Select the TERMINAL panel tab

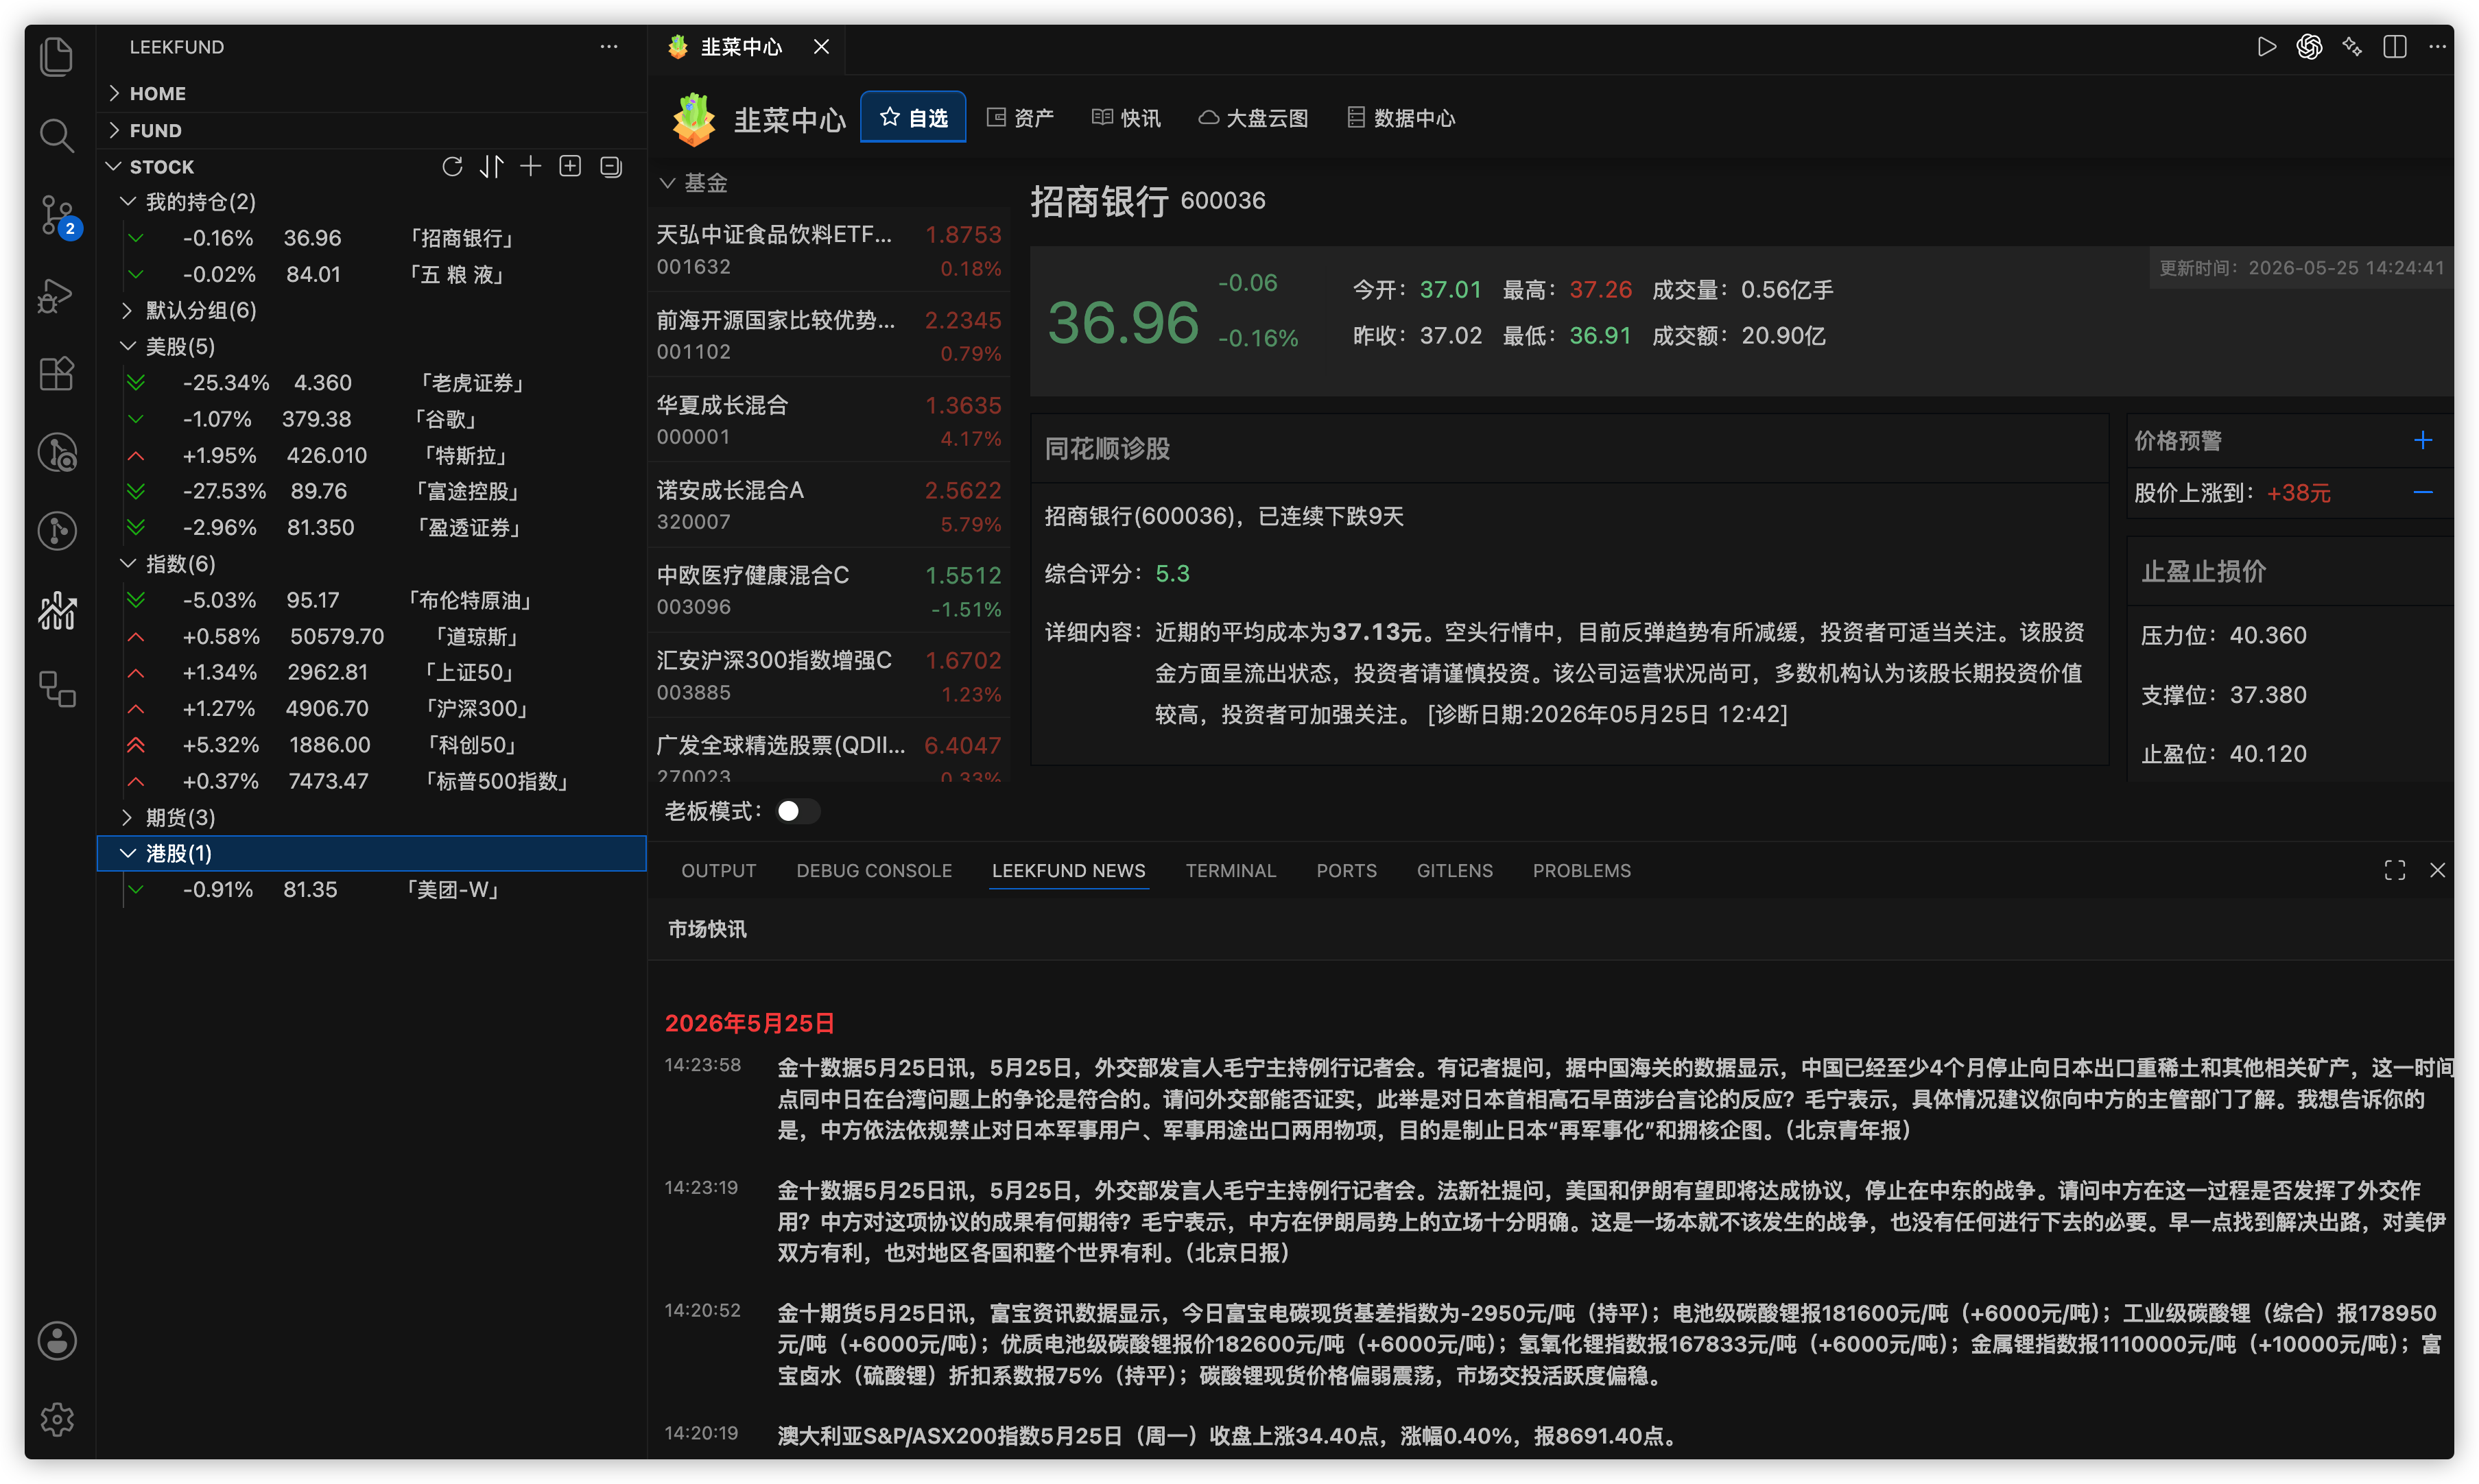[x=1230, y=870]
